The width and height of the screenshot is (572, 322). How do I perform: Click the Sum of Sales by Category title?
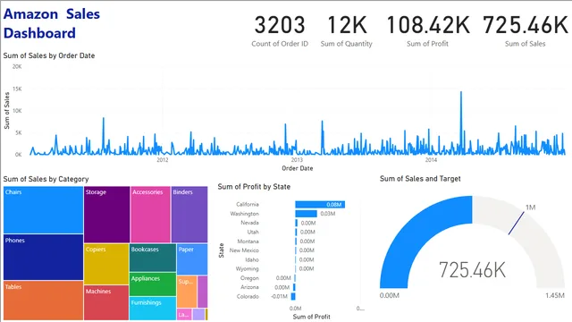(46, 179)
